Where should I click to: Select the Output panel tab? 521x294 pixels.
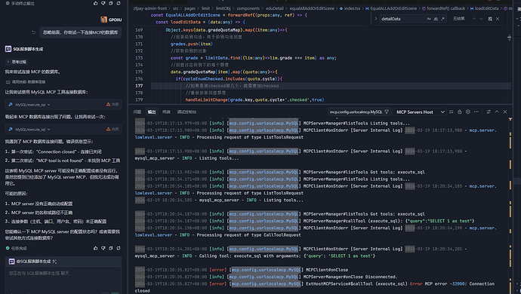pos(152,112)
